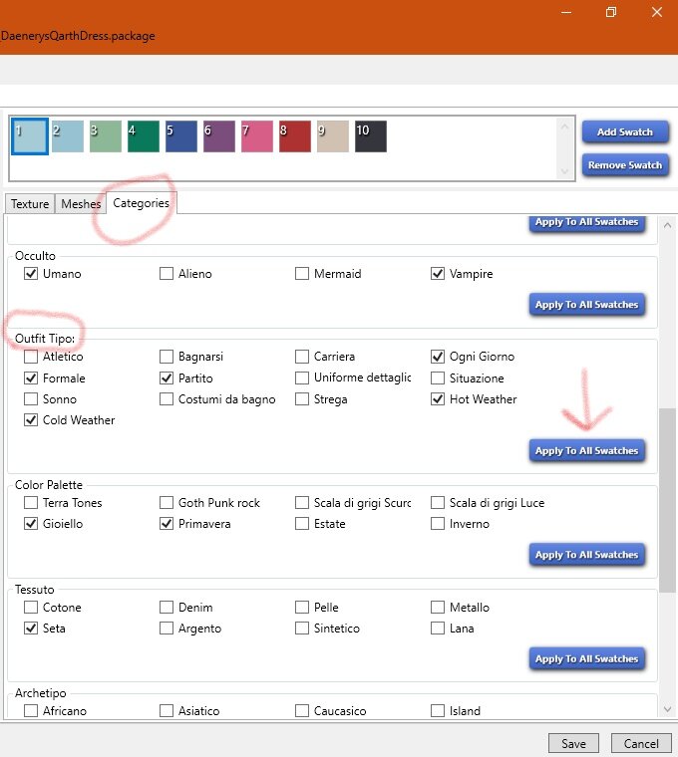Uncheck Cold Weather checkbox
This screenshot has width=678, height=757.
click(31, 420)
